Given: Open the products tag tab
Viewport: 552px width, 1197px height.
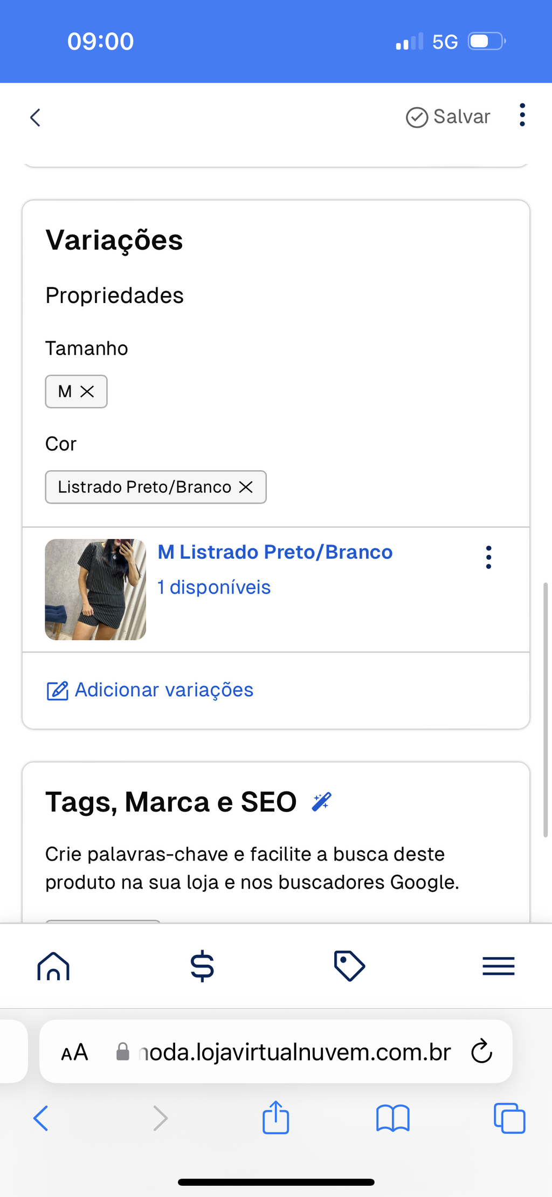Looking at the screenshot, I should coord(349,966).
